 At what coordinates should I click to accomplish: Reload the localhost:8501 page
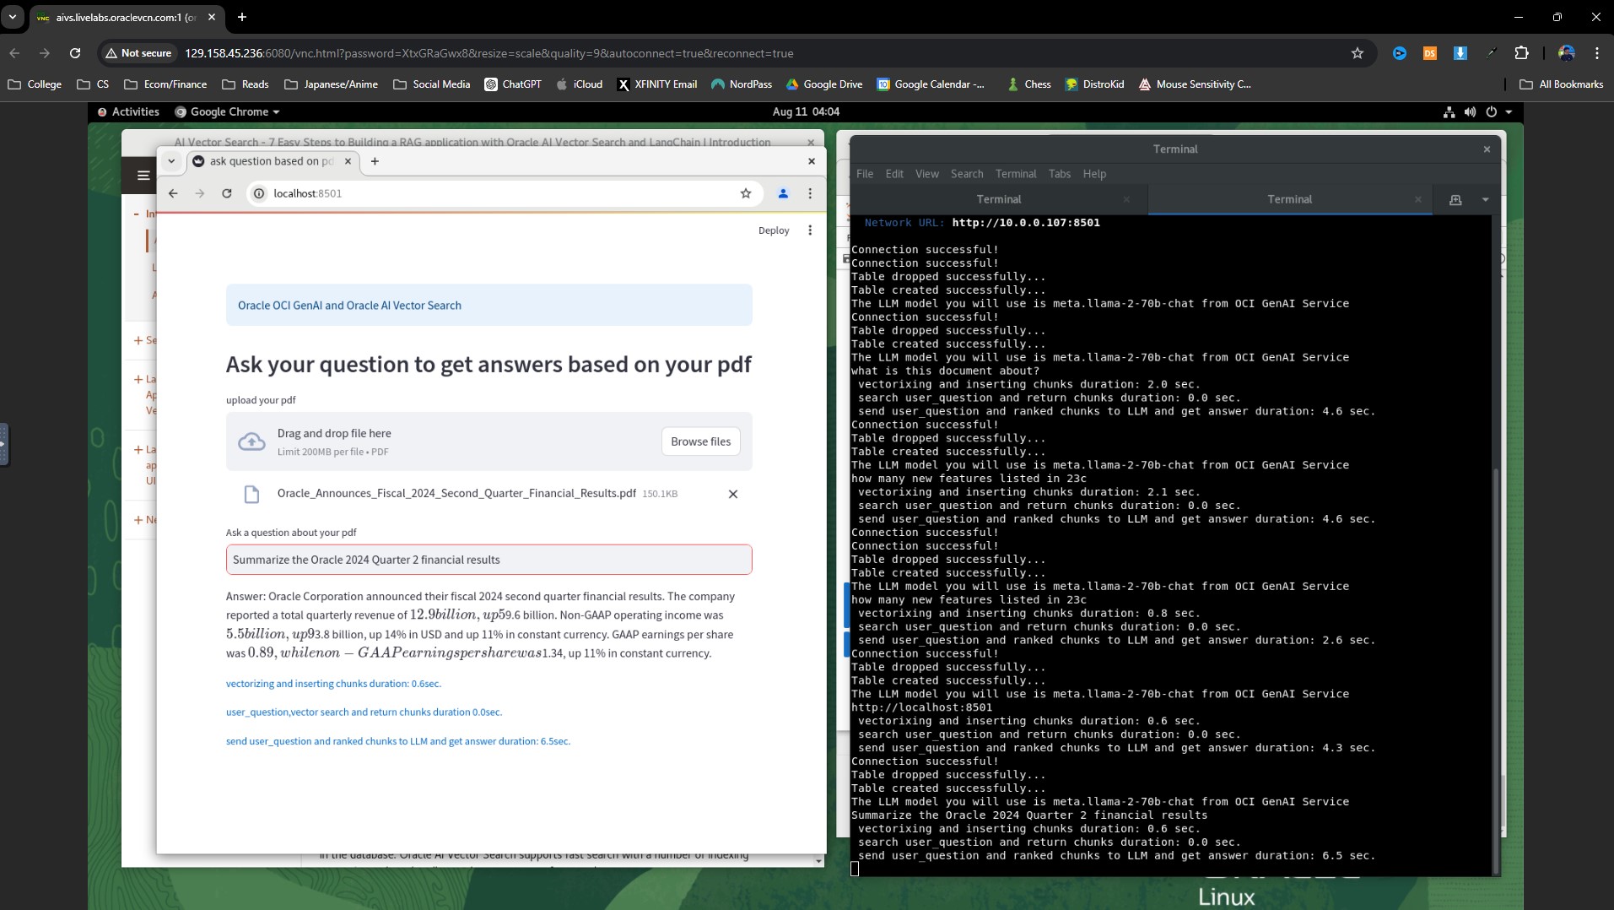click(x=227, y=193)
